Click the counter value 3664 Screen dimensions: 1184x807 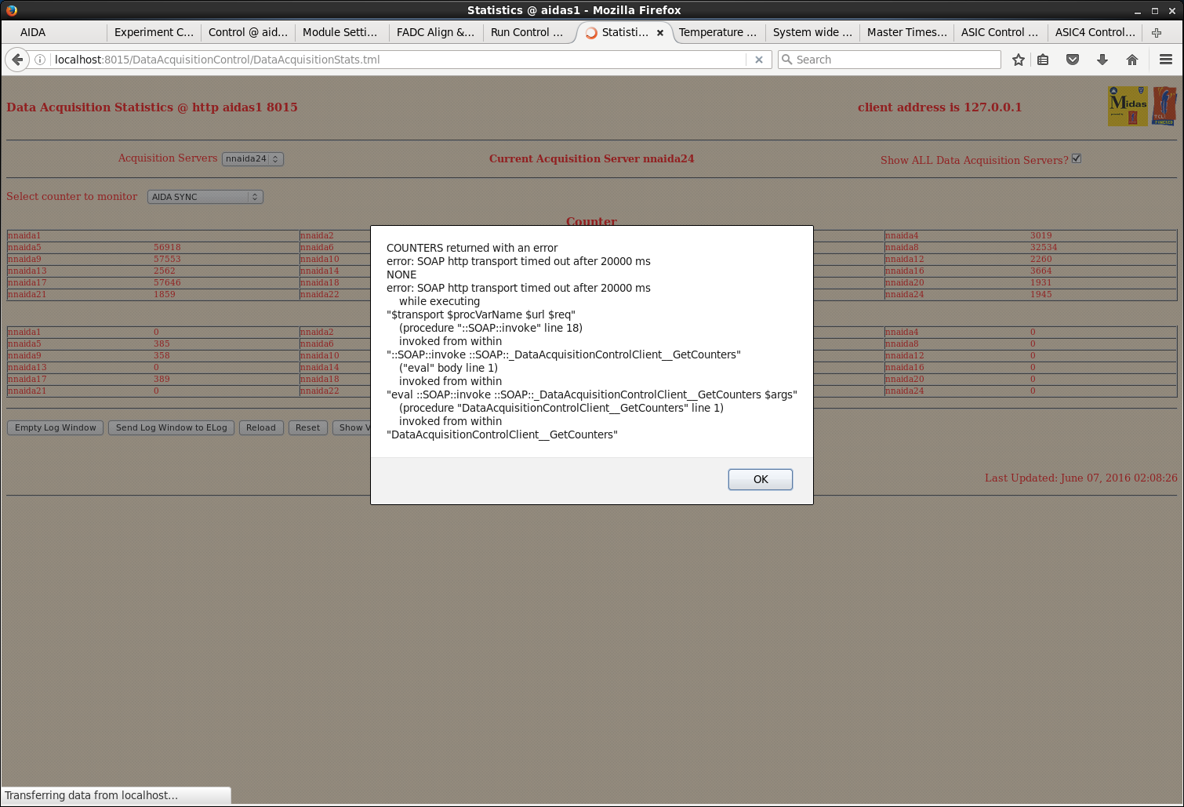tap(1041, 271)
